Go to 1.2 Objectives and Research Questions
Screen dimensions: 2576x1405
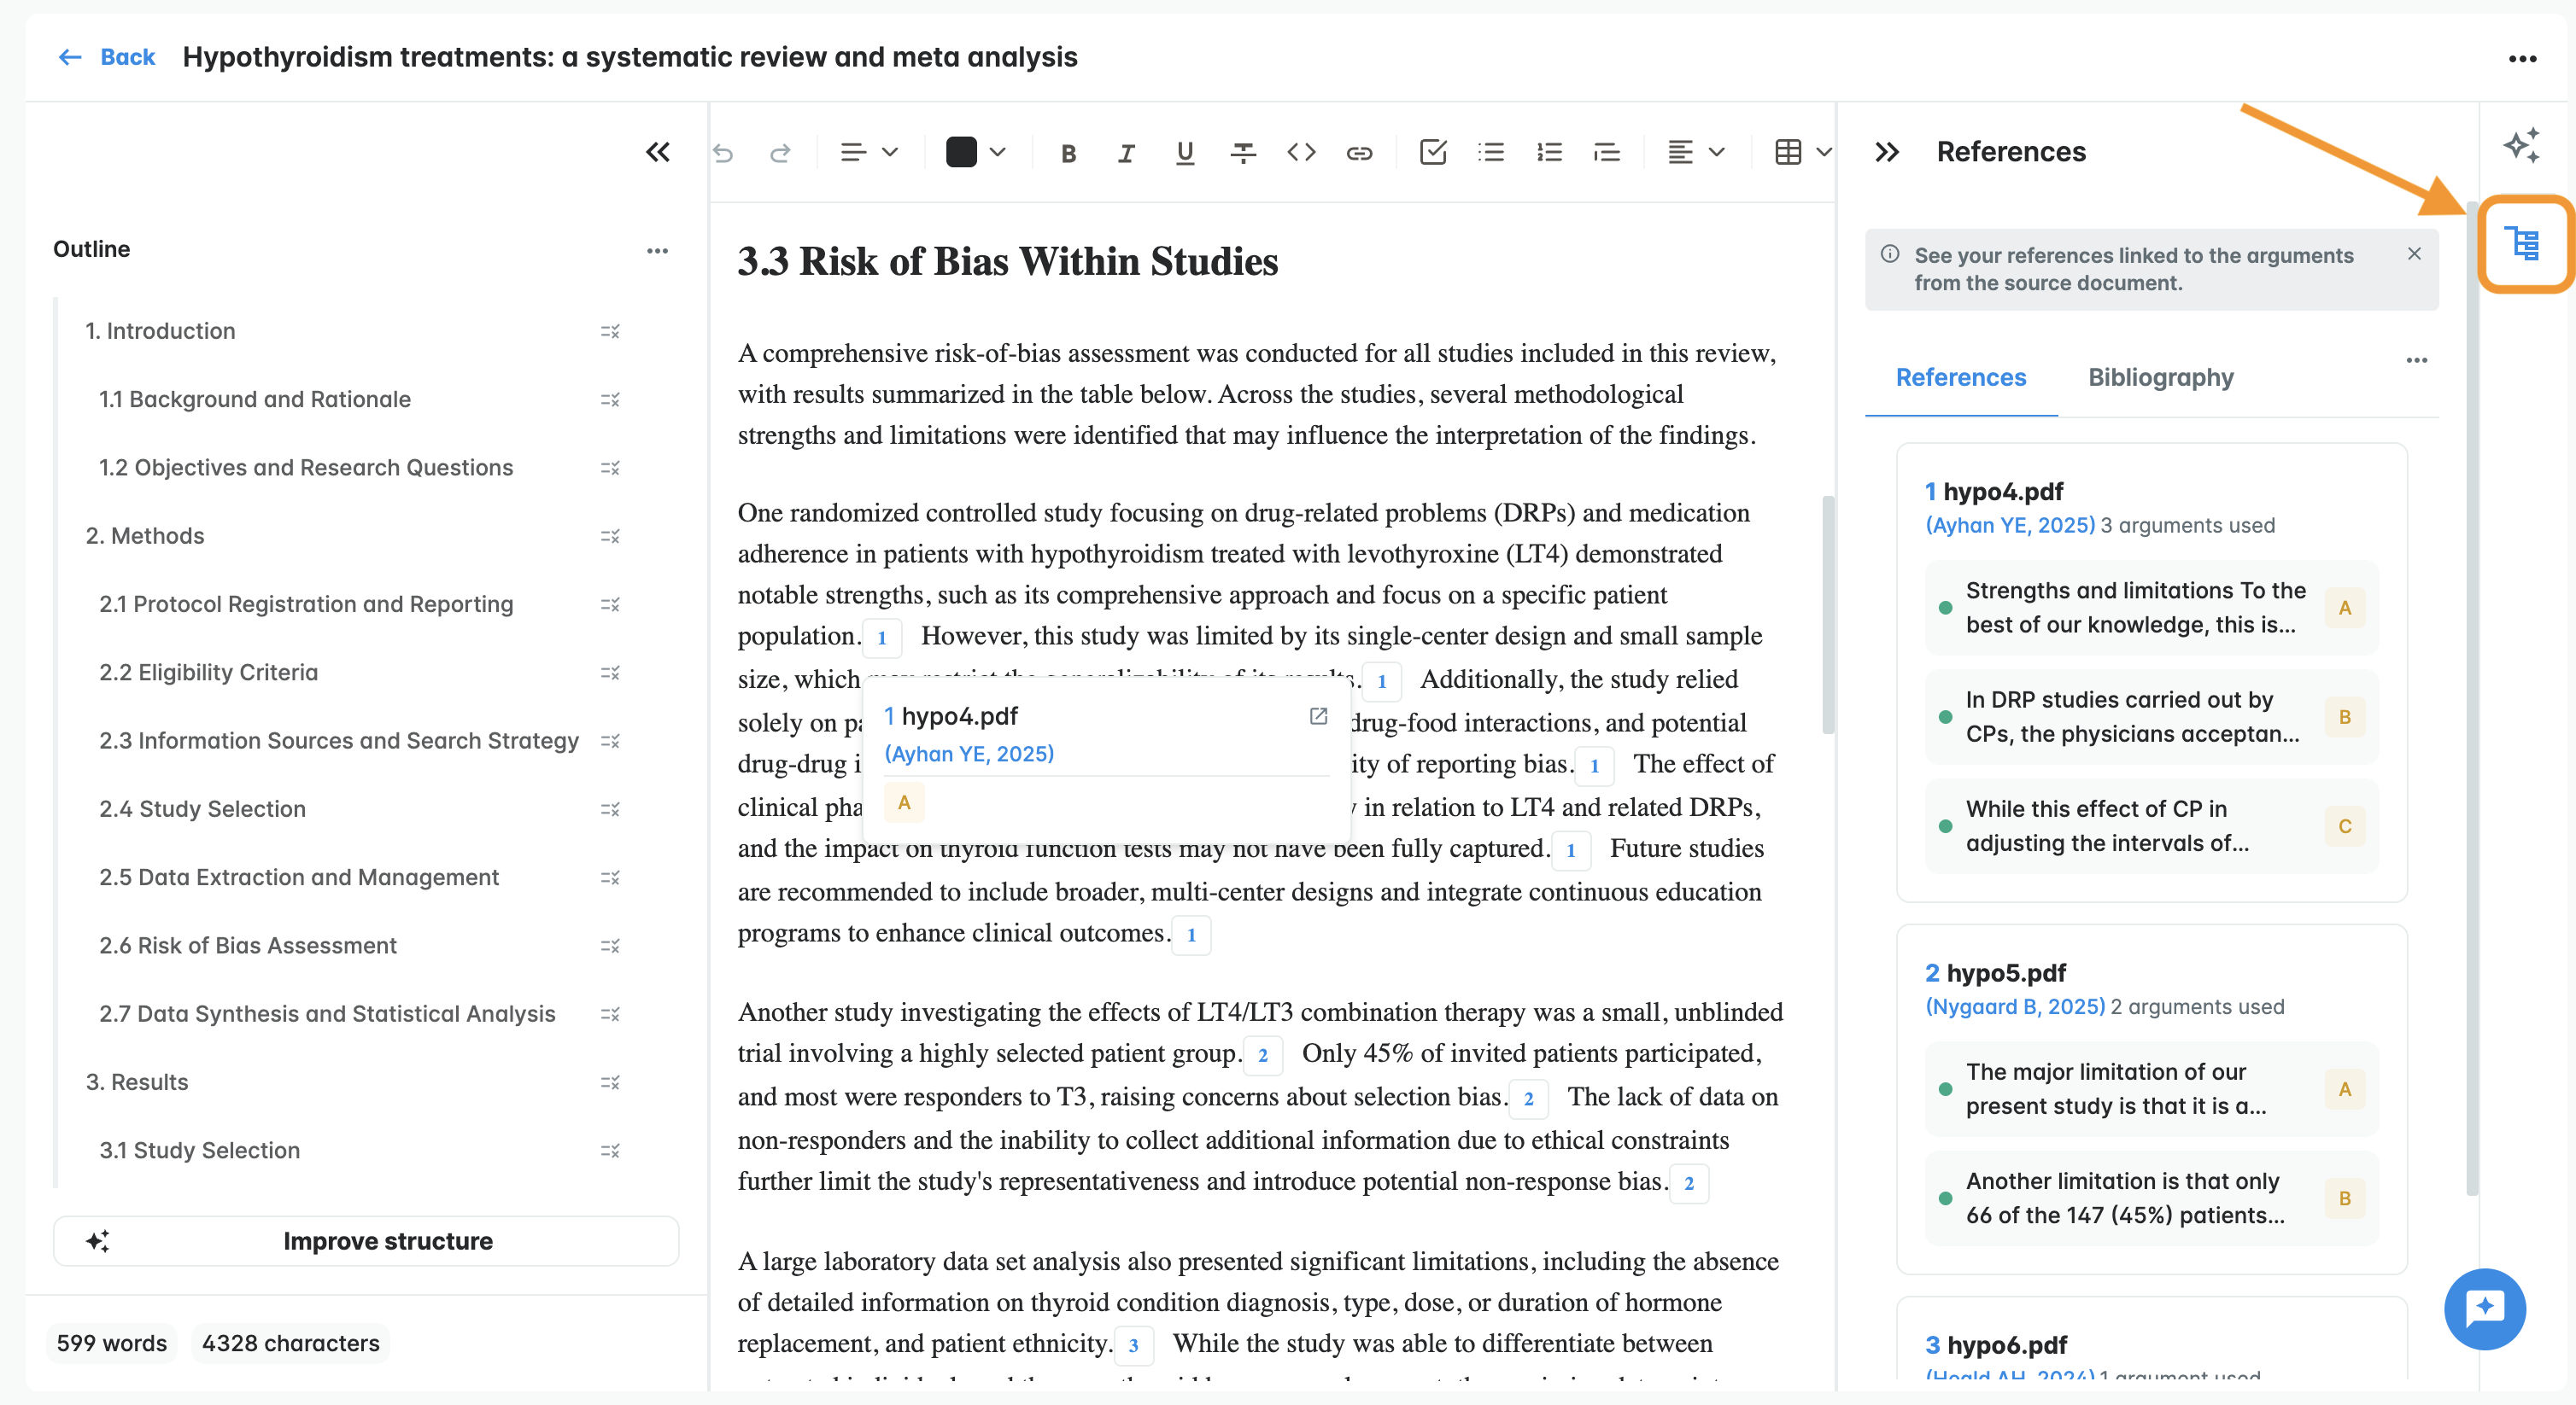tap(306, 468)
